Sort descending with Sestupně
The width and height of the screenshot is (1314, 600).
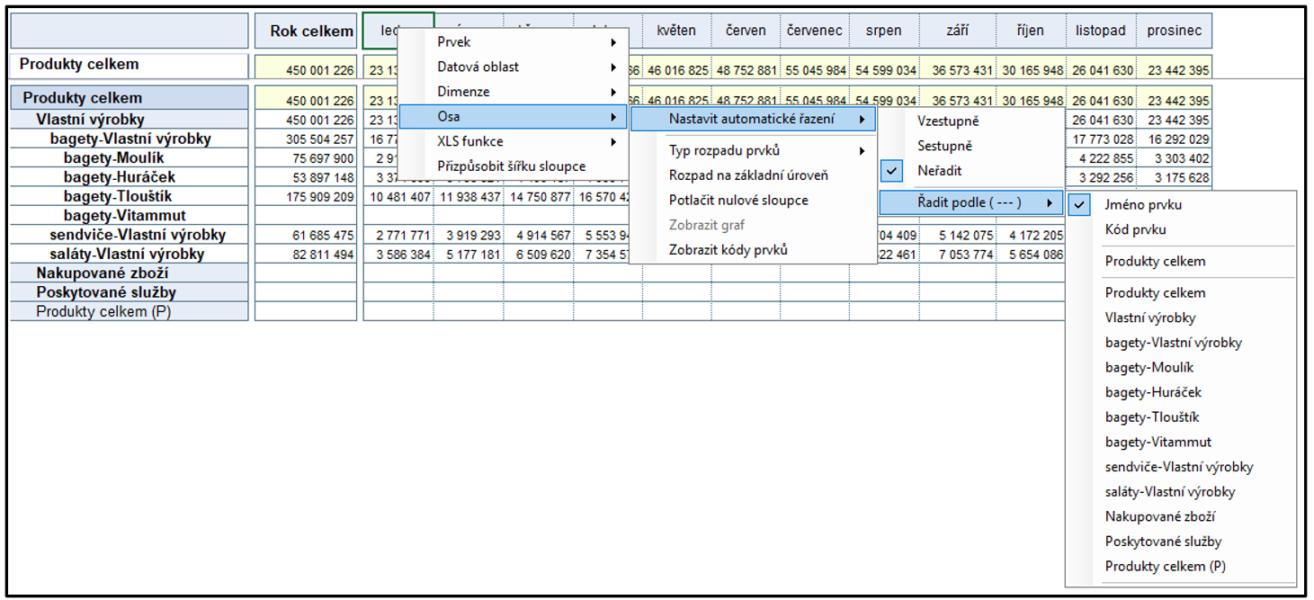(x=970, y=146)
